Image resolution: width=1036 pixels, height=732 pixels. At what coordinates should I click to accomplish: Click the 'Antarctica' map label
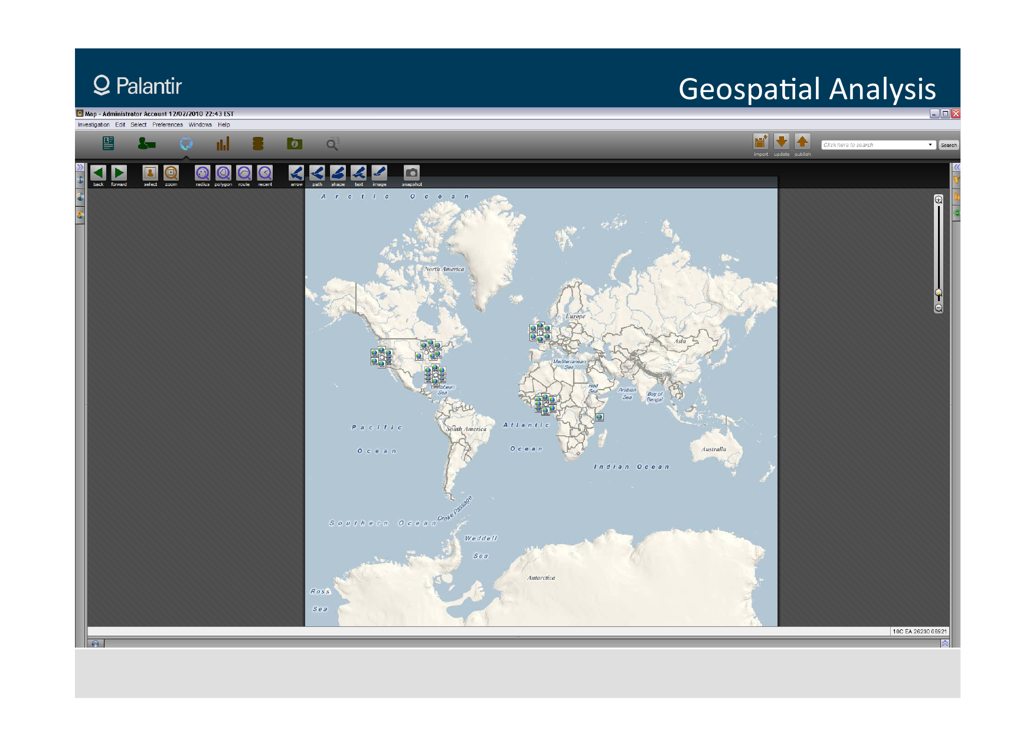[x=541, y=578]
